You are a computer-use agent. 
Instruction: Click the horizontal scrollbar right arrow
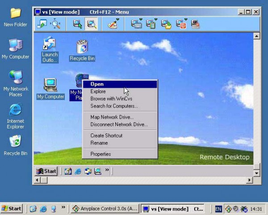coord(249,180)
